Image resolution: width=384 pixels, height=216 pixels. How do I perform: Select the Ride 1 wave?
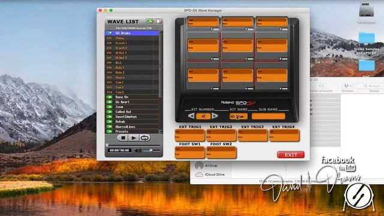132,67
